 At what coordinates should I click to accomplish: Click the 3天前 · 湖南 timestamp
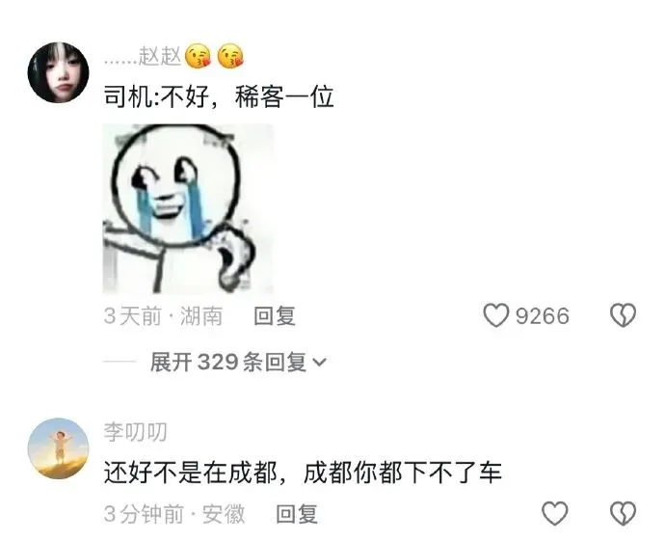pyautogui.click(x=163, y=316)
